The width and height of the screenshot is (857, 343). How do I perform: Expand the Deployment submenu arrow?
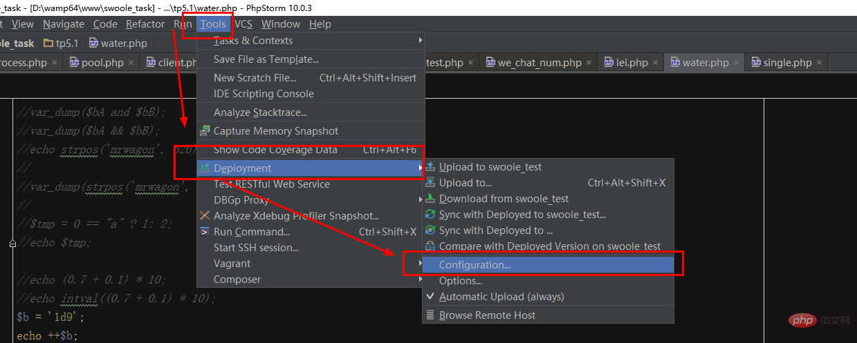[420, 168]
